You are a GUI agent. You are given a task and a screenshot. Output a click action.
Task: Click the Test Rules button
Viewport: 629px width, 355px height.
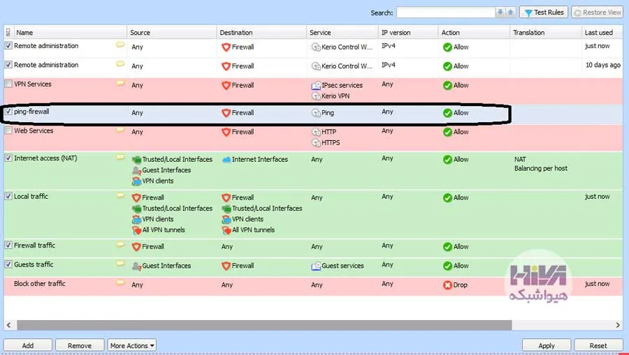click(544, 13)
